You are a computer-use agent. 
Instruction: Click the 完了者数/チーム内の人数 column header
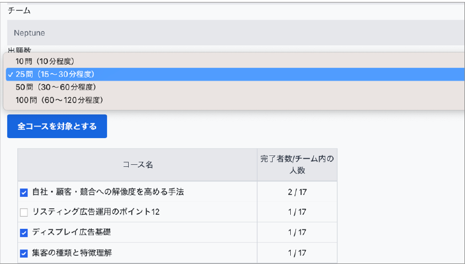[297, 165]
